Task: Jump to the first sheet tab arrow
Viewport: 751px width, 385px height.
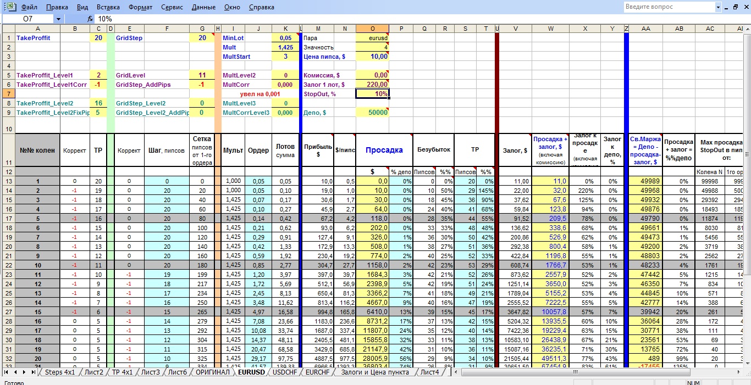Action: click(x=6, y=372)
